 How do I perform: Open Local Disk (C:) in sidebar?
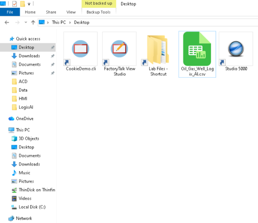[32, 207]
